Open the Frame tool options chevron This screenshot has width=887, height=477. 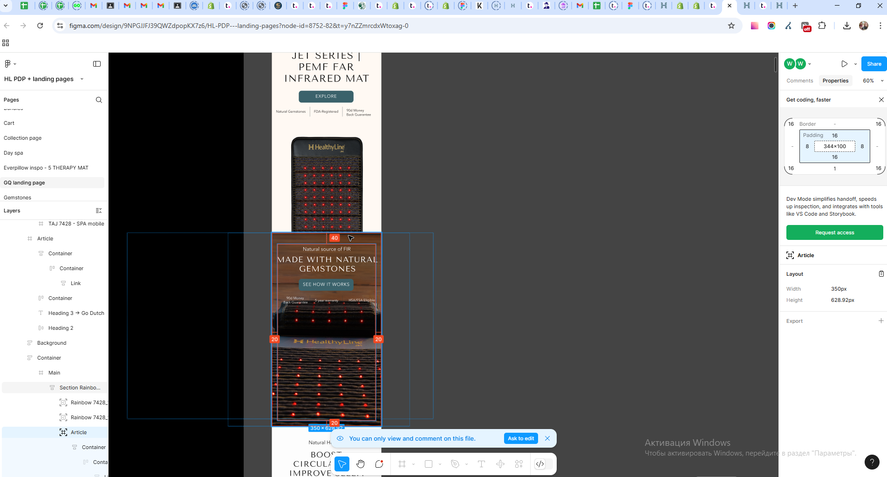pyautogui.click(x=413, y=464)
